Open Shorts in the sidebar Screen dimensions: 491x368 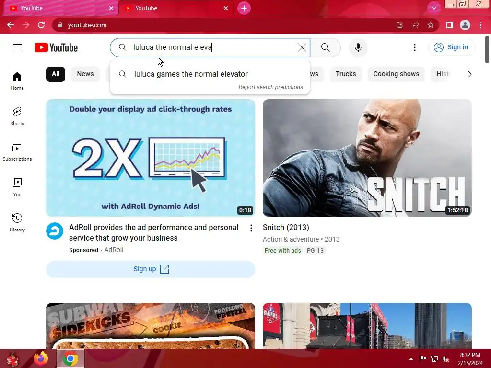click(x=17, y=116)
